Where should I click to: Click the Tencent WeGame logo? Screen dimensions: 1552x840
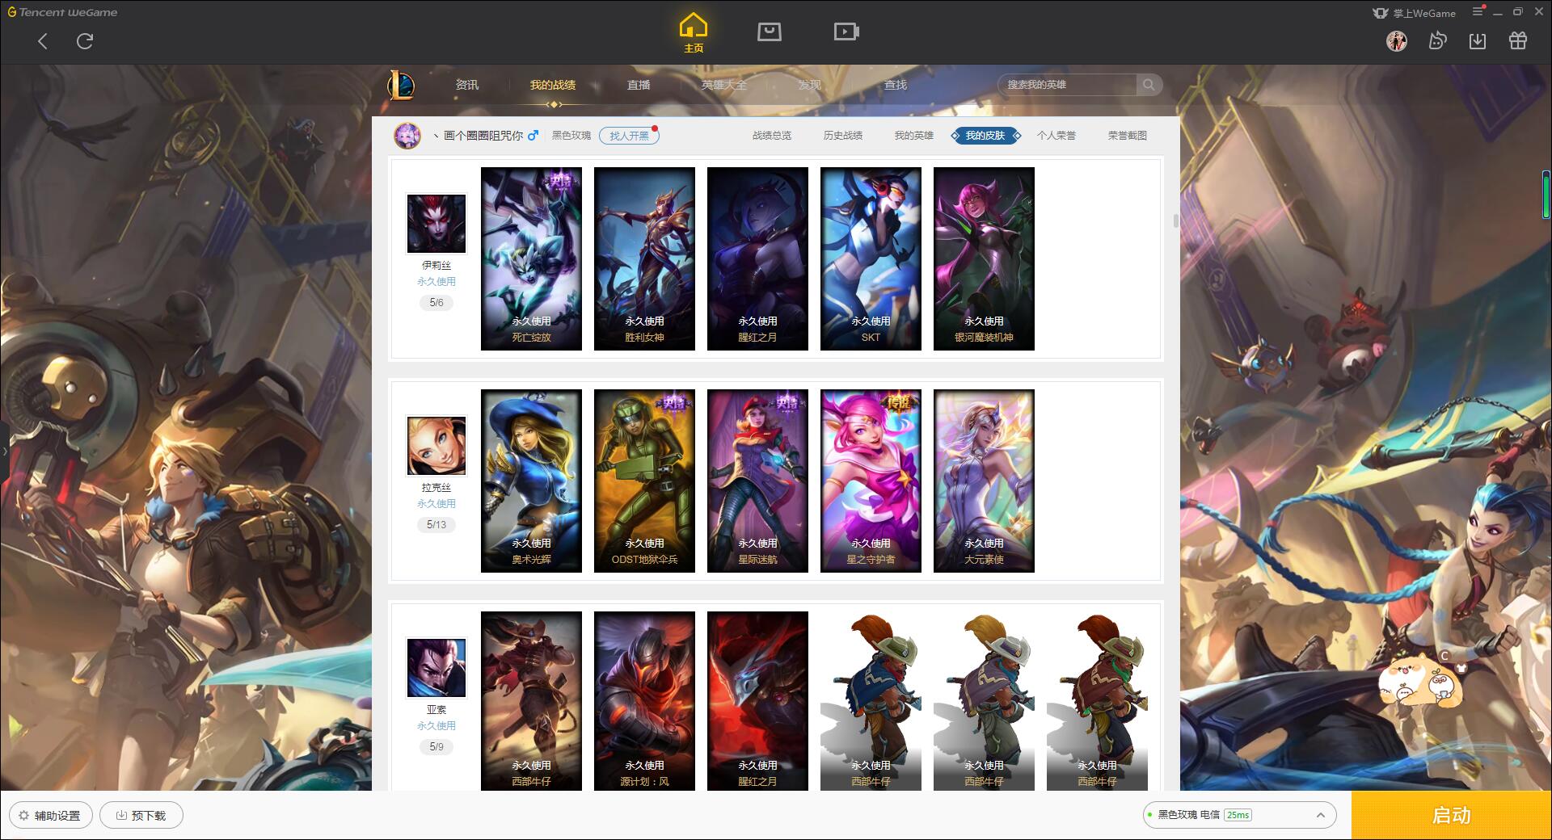click(x=63, y=12)
